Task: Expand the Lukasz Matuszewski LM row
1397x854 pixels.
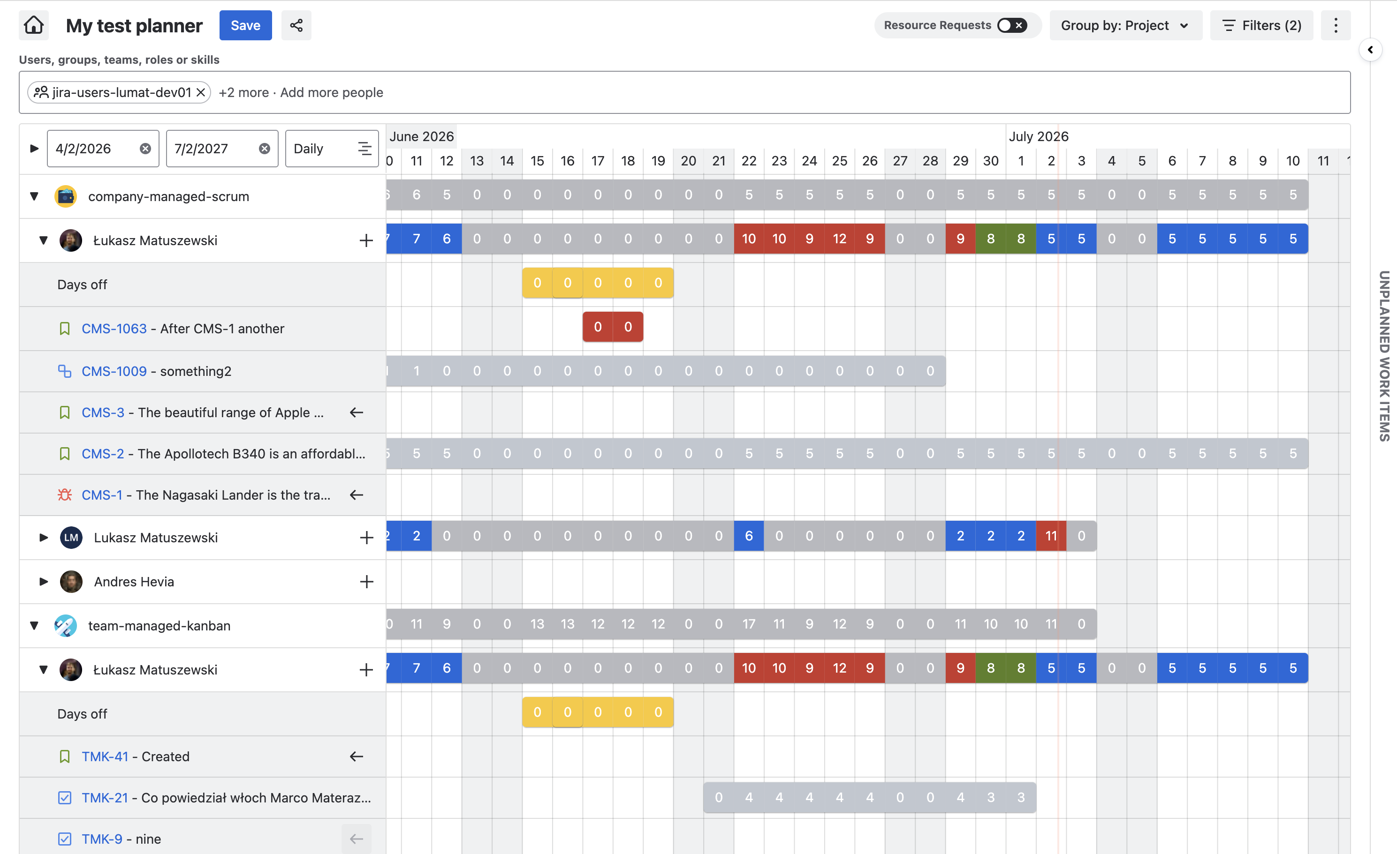Action: pos(44,538)
